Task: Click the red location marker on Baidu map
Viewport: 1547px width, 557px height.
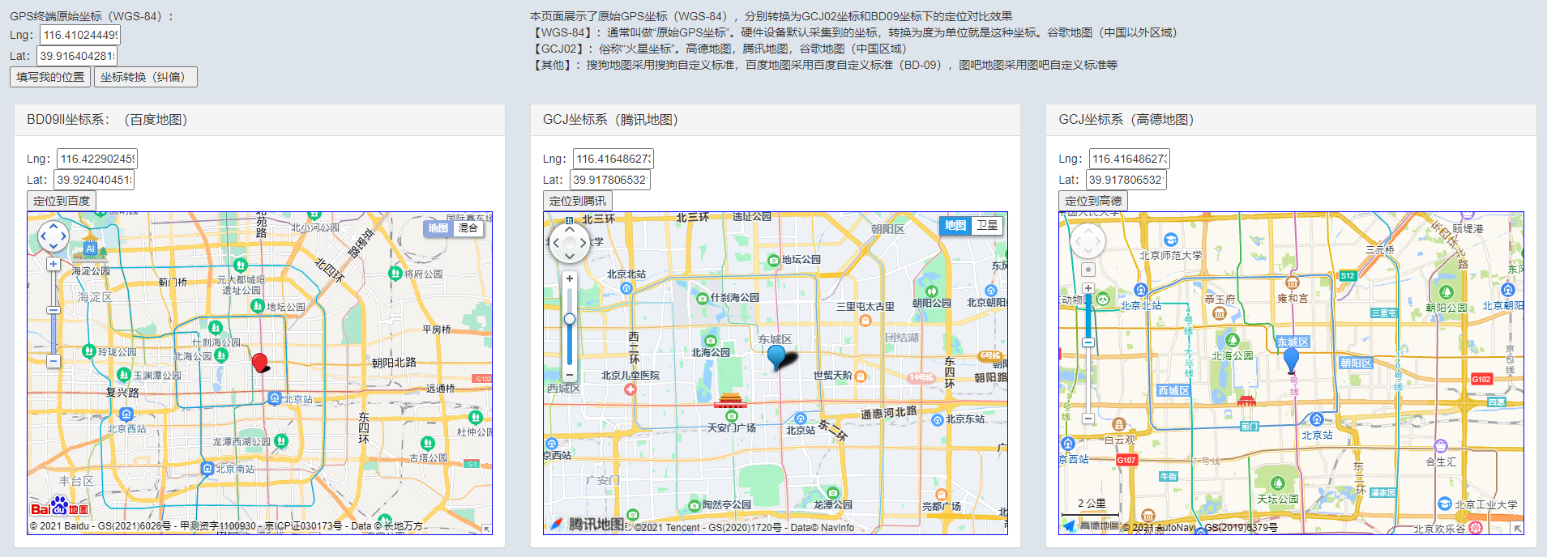Action: pyautogui.click(x=259, y=362)
